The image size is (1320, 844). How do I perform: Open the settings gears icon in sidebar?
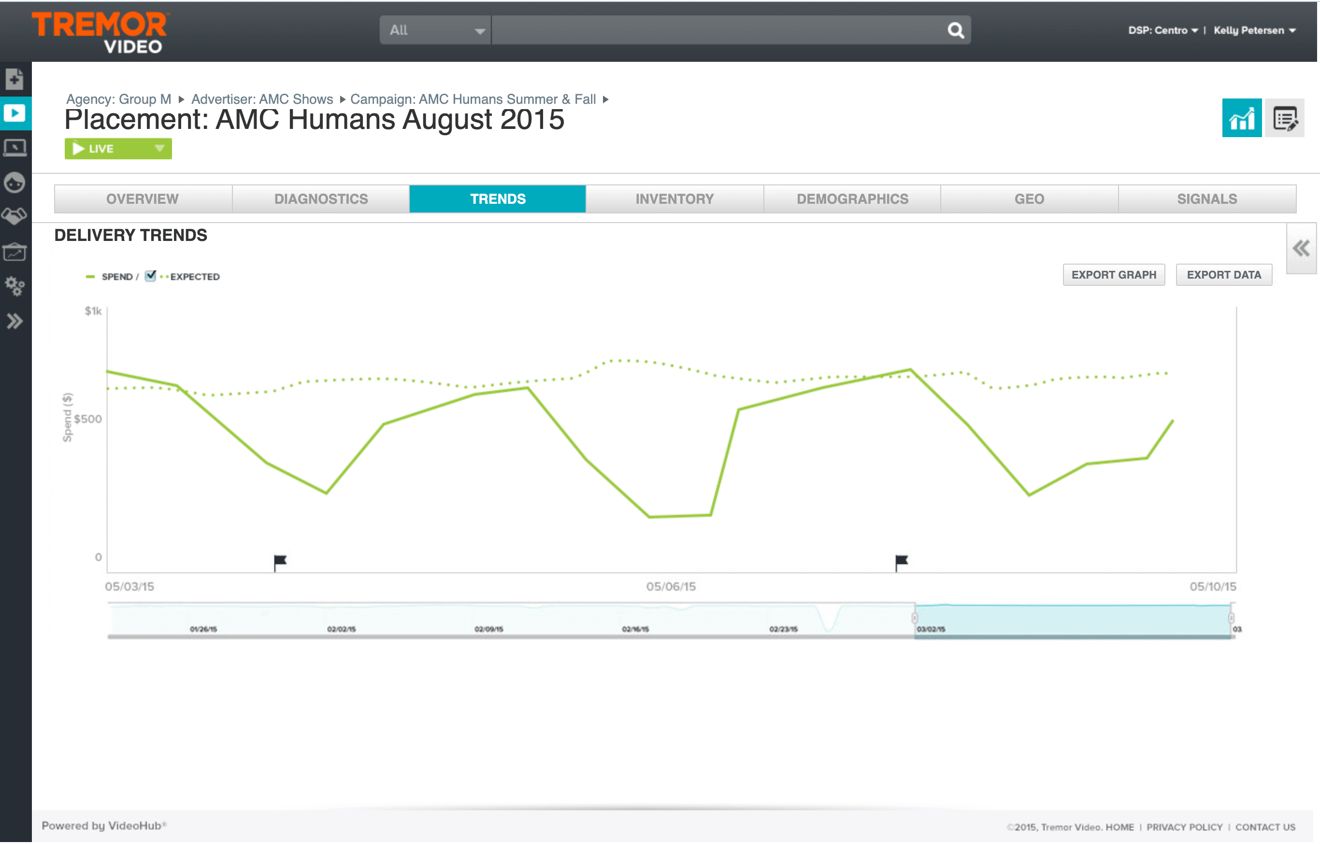point(15,286)
